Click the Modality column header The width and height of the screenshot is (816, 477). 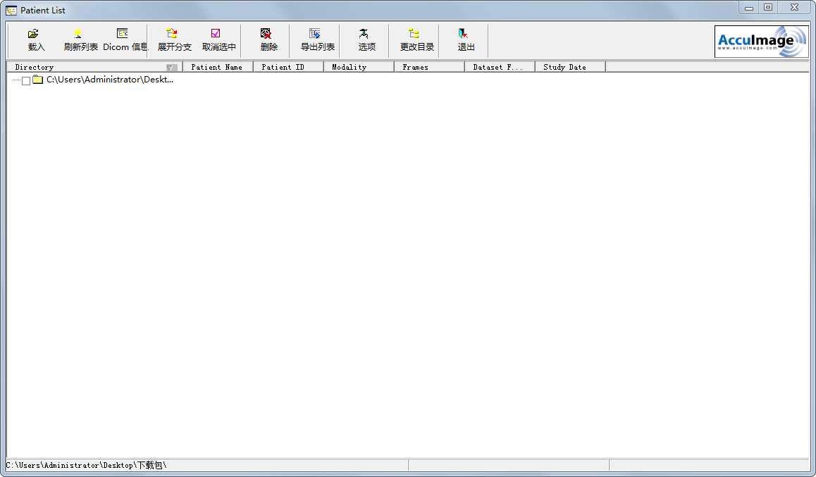tap(348, 66)
